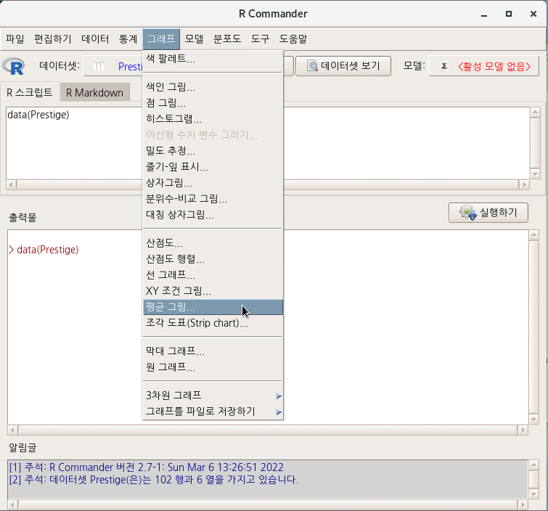Open the 데이터 menu

(x=95, y=38)
